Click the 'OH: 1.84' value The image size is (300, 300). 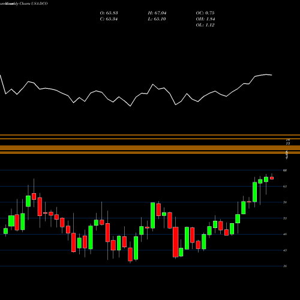(205, 19)
